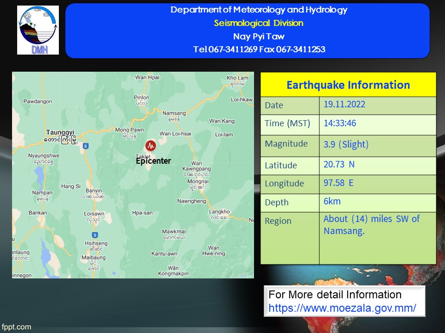Click the Nawngheng map label

coord(191,201)
